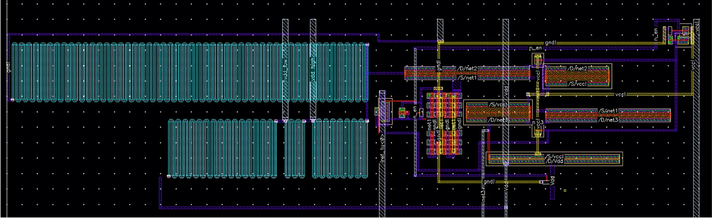This screenshot has width=712, height=218.
Task: Select the vertical gnd! label at far left
Action: 8,67
